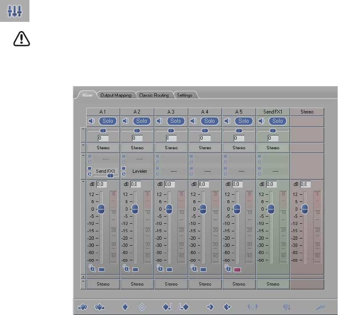Collapse the pan row with minus button
The width and height of the screenshot is (338, 315).
point(83,129)
